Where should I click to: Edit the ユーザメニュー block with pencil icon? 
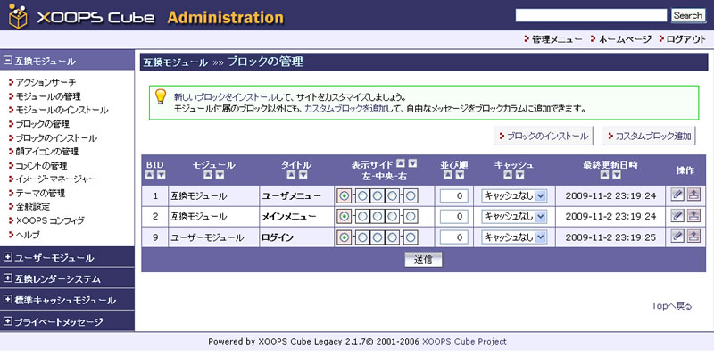pos(677,195)
